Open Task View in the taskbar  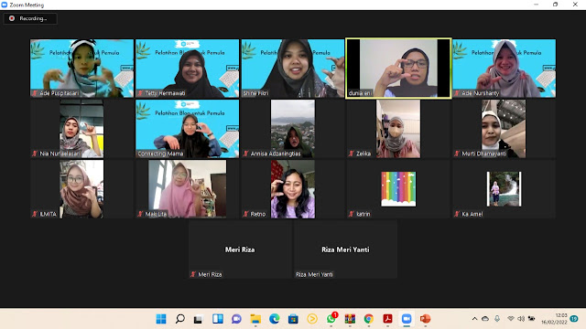pyautogui.click(x=198, y=319)
